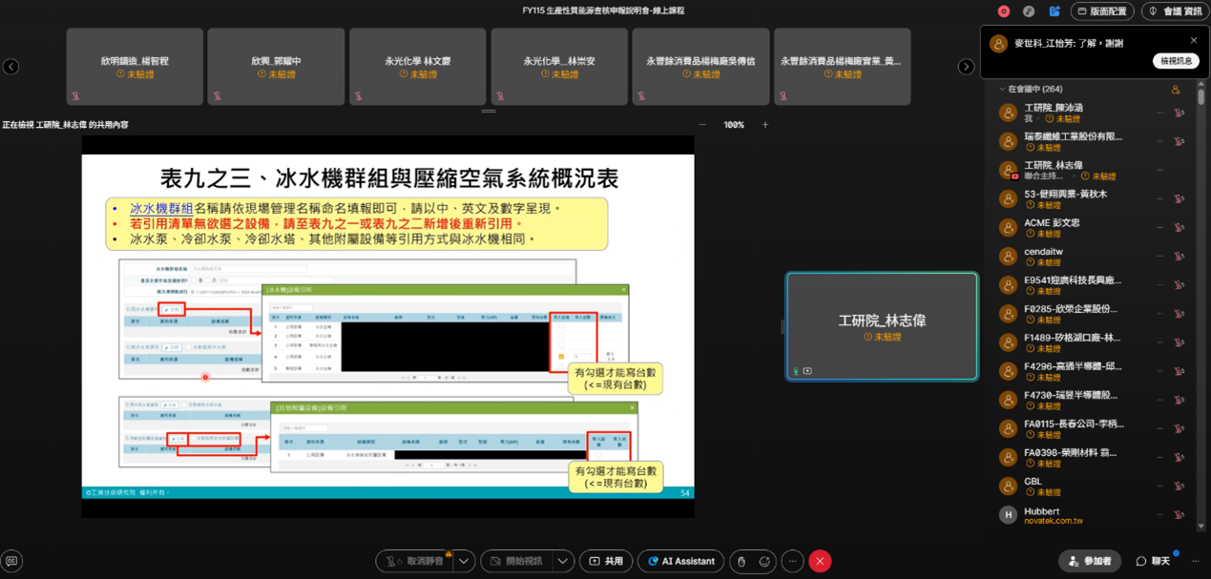Viewport: 1211px width, 579px height.
Task: Click the blue AI notes icon
Action: [1054, 11]
